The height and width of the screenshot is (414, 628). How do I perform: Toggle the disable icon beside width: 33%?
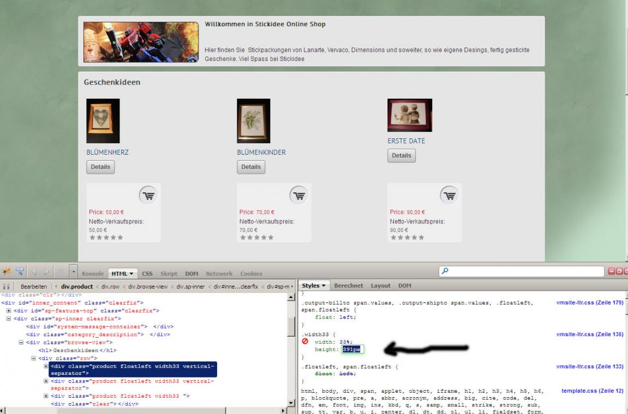pyautogui.click(x=305, y=342)
